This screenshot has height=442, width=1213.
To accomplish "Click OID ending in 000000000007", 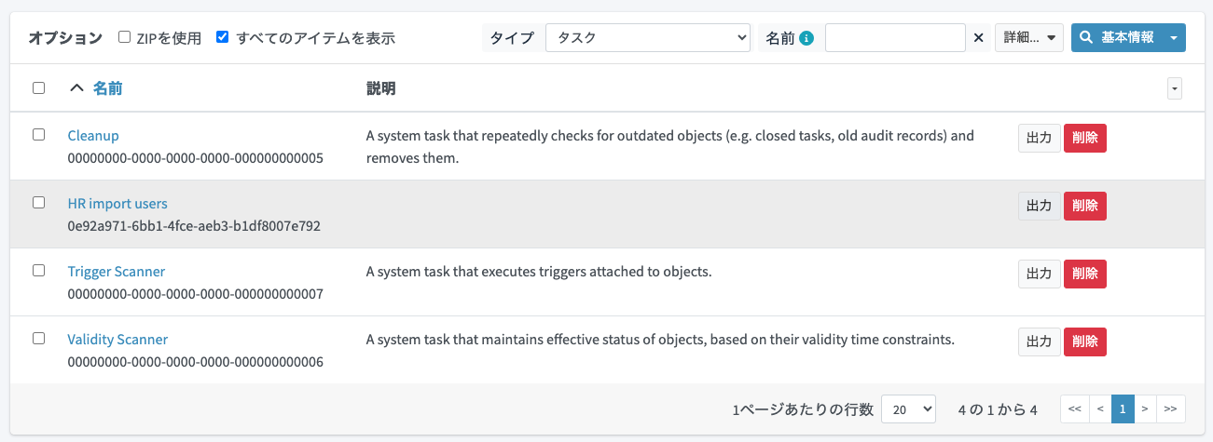I will (196, 294).
